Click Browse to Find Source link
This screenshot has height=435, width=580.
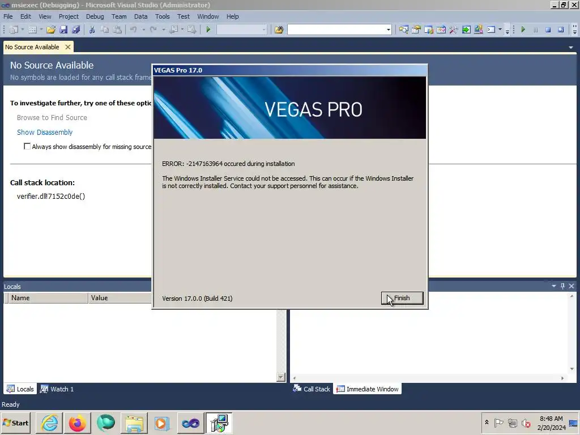click(52, 117)
